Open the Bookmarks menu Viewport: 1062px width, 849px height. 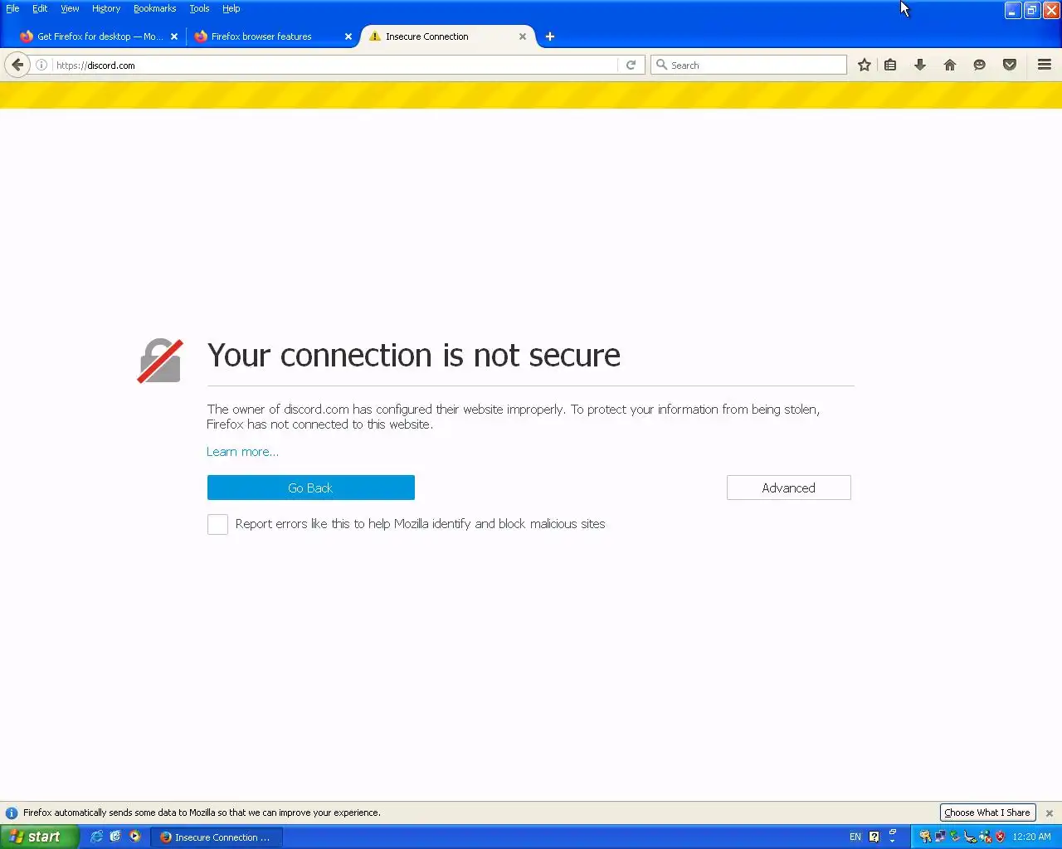(155, 8)
